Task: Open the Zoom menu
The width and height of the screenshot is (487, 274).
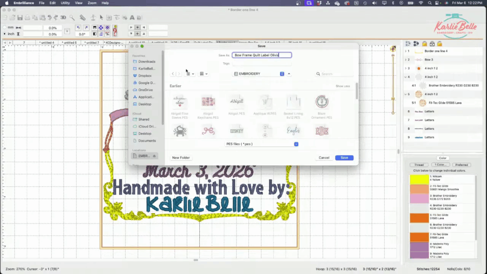Action: (92, 3)
